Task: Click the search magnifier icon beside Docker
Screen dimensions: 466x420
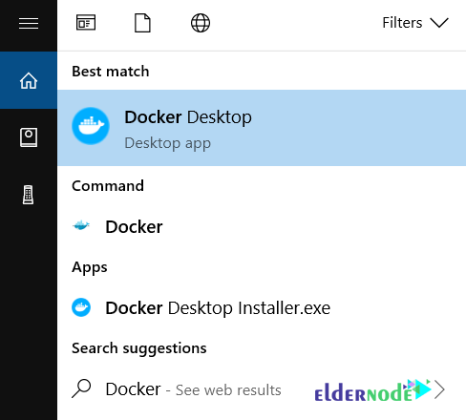Action: point(81,388)
